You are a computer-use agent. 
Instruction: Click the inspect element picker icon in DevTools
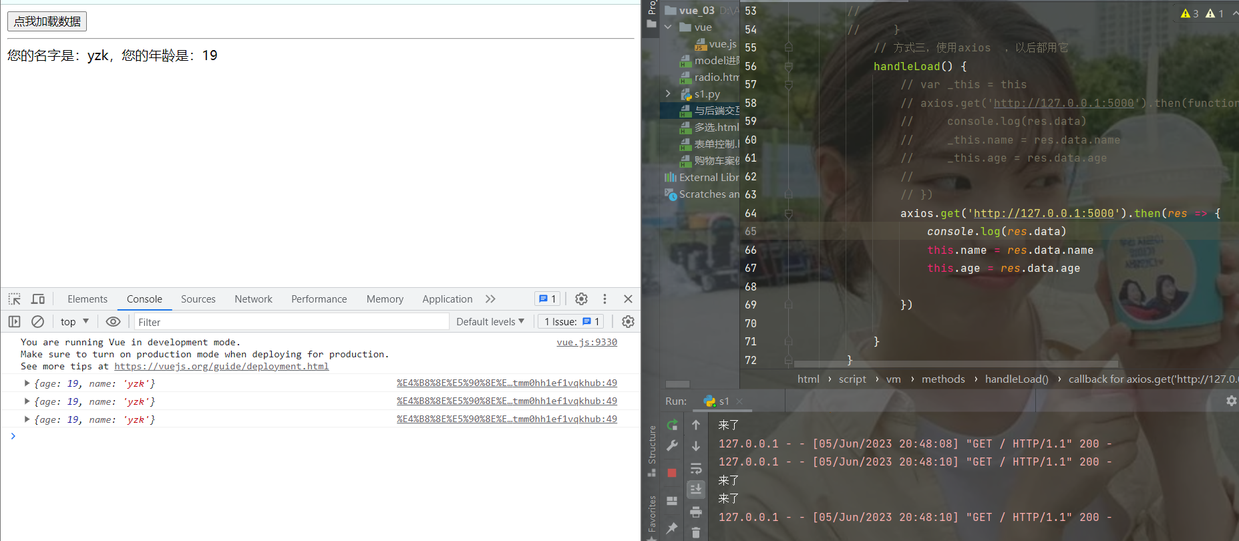(x=15, y=299)
